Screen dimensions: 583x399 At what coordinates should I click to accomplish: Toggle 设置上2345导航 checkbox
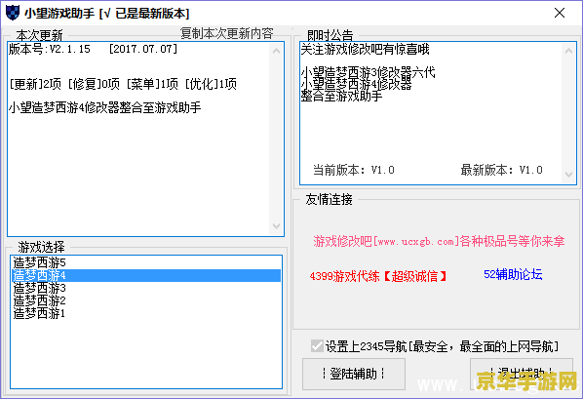click(x=317, y=346)
